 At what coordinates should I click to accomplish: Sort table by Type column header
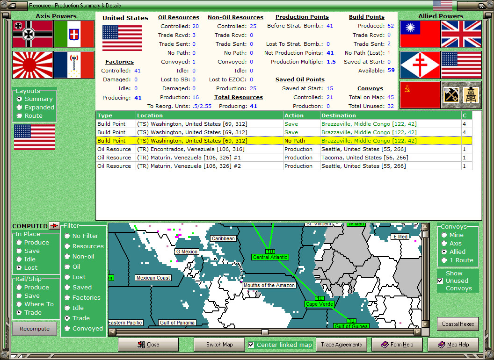(116, 115)
